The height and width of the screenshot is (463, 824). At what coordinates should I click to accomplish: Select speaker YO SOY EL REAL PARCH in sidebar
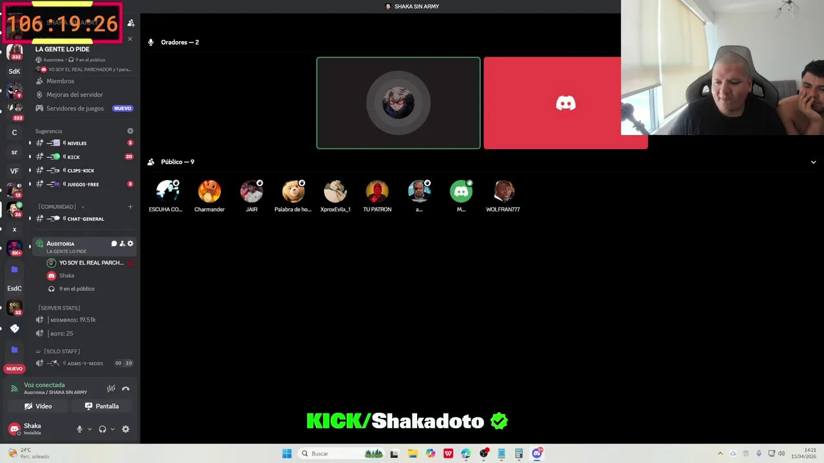point(90,262)
